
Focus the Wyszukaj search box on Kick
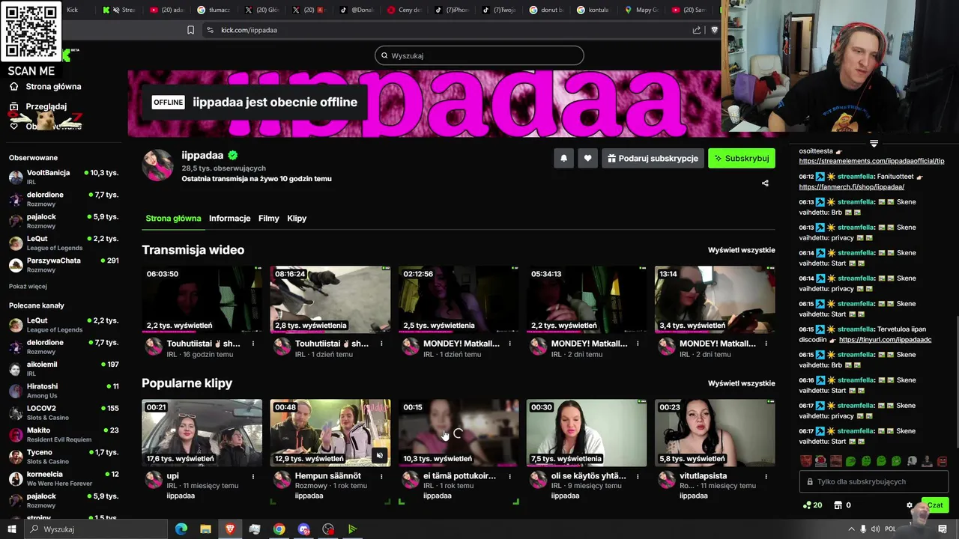pyautogui.click(x=479, y=55)
